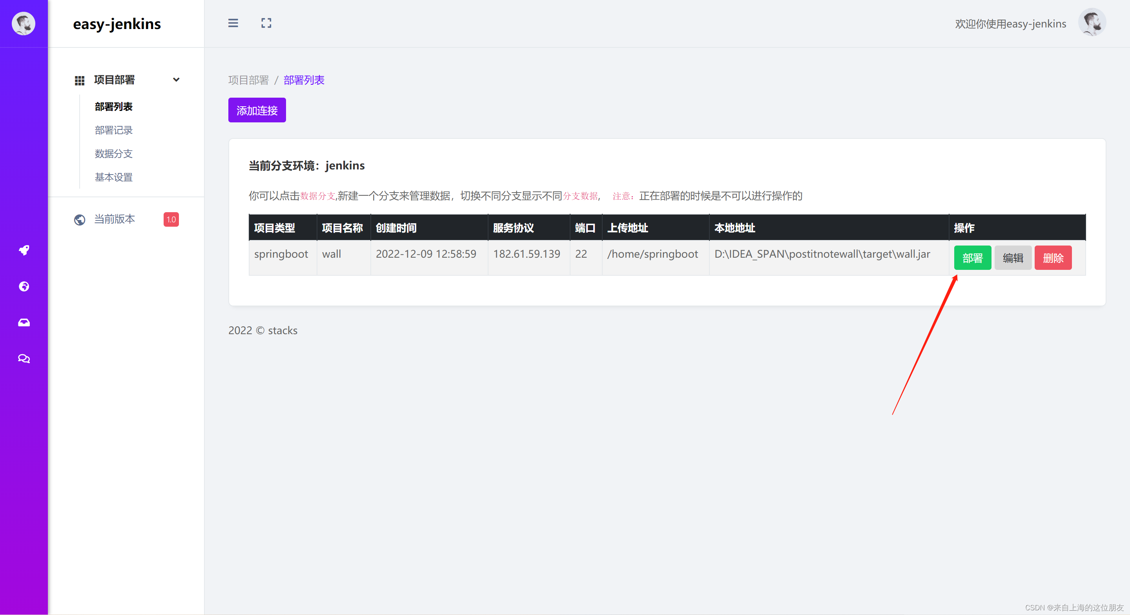
Task: Open the inbox tray icon in sidebar
Action: (x=24, y=322)
